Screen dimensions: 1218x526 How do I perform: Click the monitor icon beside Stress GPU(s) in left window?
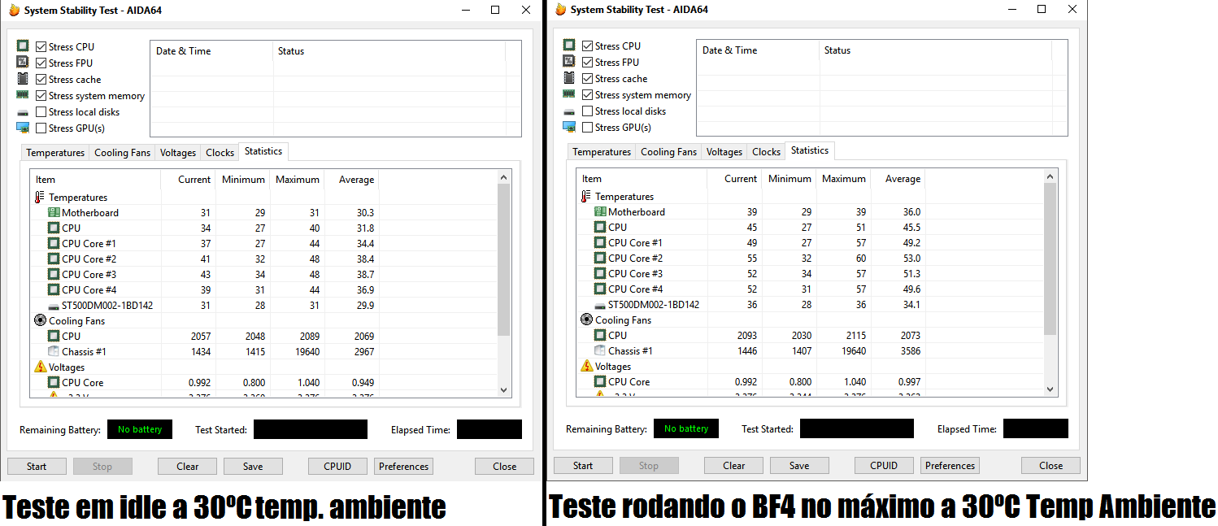point(23,128)
